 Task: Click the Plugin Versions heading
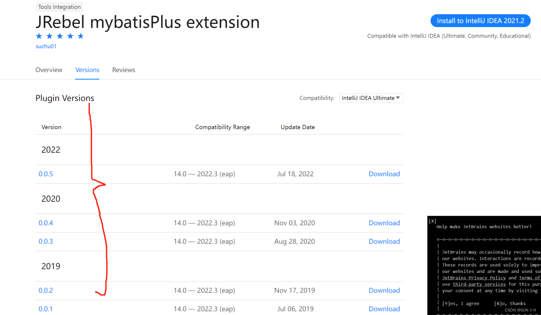click(65, 98)
